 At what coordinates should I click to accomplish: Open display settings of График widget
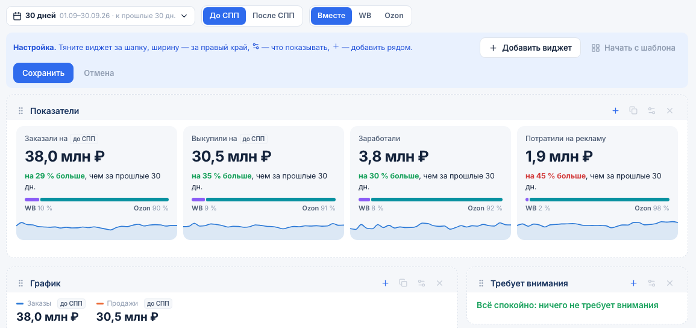[x=421, y=283]
